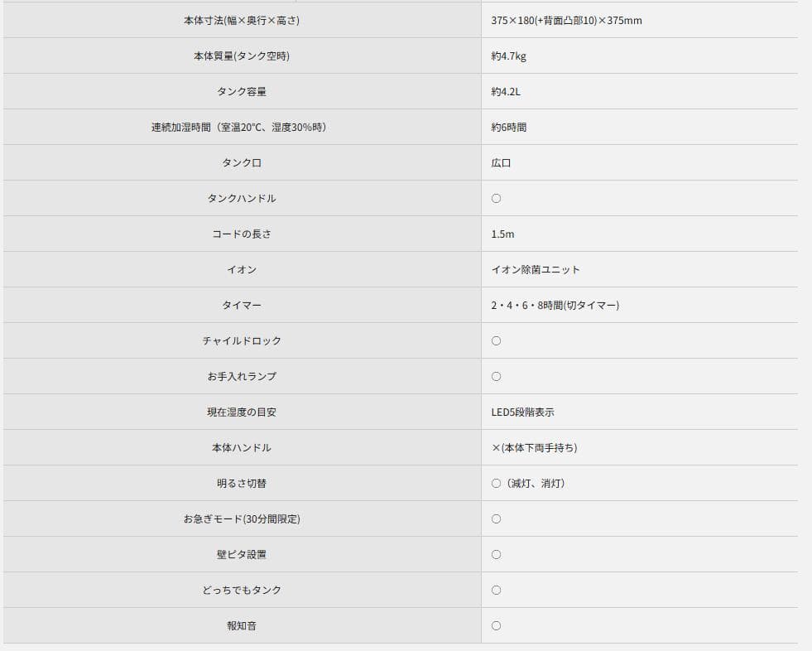Click the イオン除菌ユニット text
The height and width of the screenshot is (651, 812).
pos(536,270)
